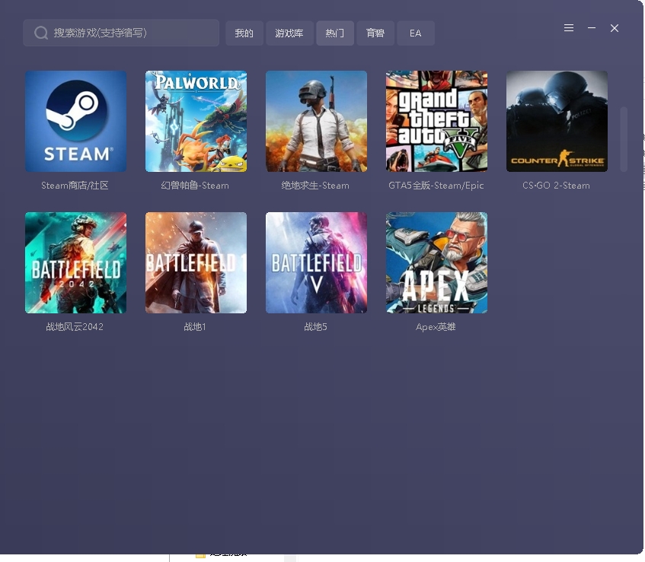Click the 战地1 label

click(195, 326)
